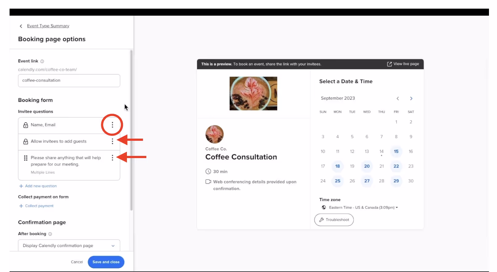Click Add new question link
Image resolution: width=497 pixels, height=272 pixels.
point(41,186)
